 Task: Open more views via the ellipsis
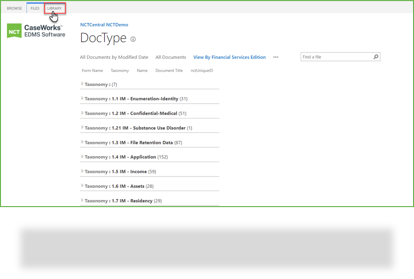pyautogui.click(x=276, y=57)
